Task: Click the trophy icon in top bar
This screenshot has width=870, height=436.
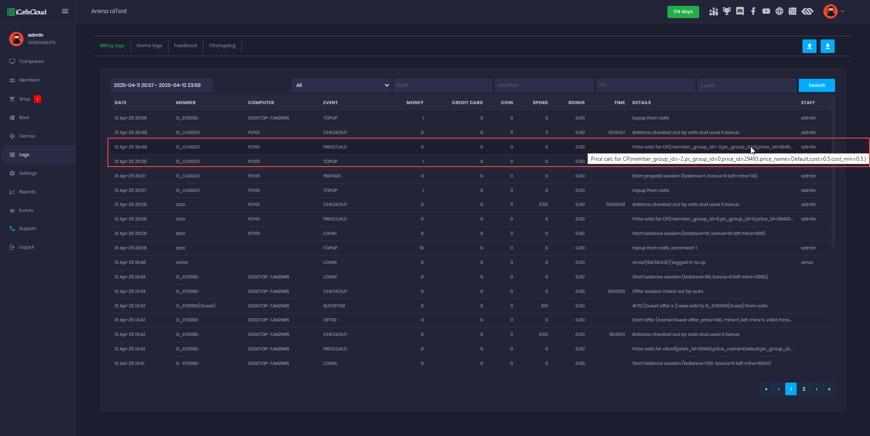Action: tap(727, 11)
